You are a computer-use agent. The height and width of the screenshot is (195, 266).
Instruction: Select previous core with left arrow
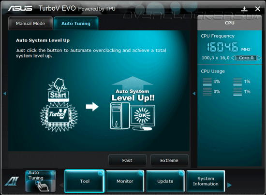[x=233, y=58]
